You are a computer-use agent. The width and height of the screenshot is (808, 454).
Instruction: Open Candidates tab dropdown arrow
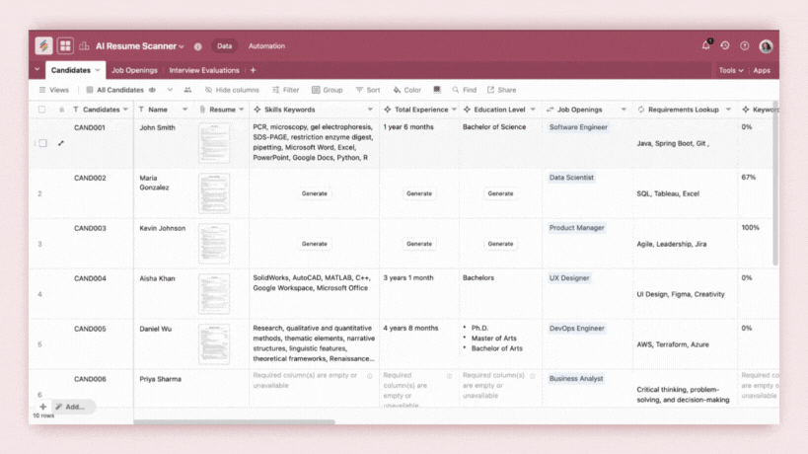[x=98, y=70]
